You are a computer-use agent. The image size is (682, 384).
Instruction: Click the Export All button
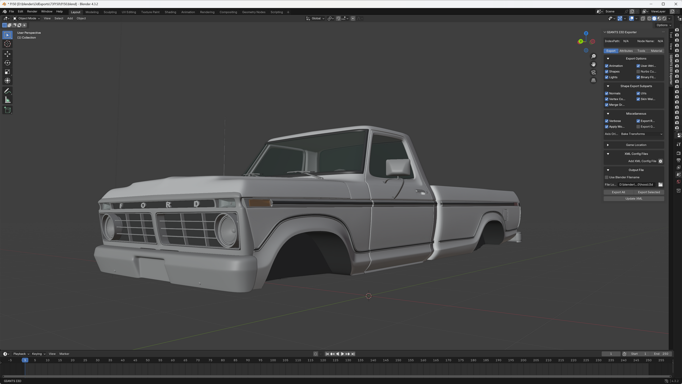618,192
